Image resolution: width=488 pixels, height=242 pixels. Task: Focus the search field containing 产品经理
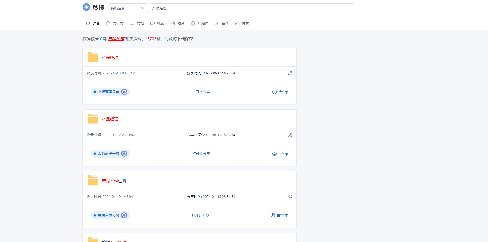pos(252,8)
